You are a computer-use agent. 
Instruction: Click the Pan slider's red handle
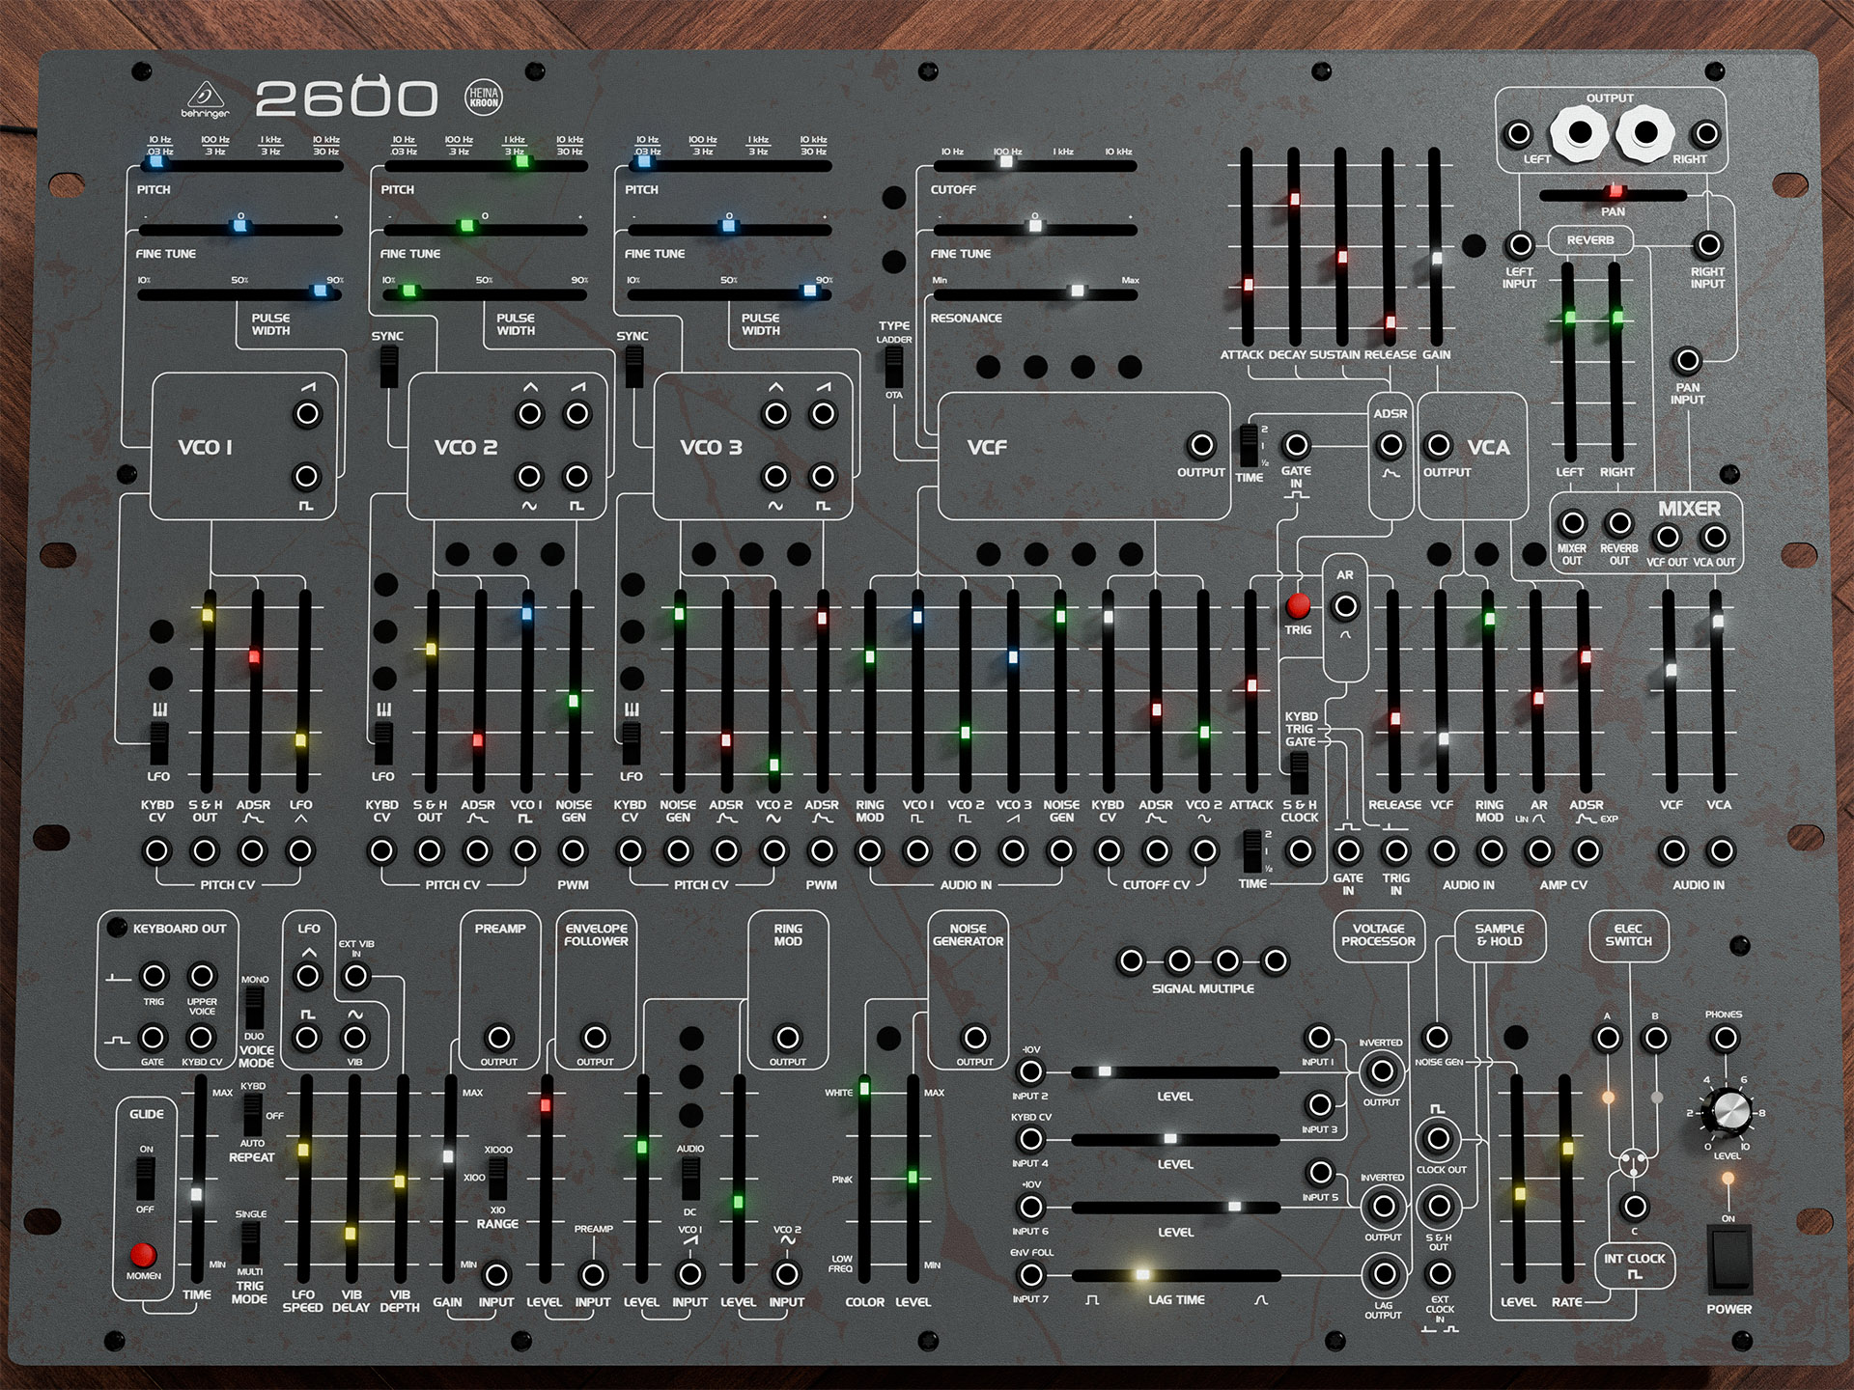(x=1615, y=192)
